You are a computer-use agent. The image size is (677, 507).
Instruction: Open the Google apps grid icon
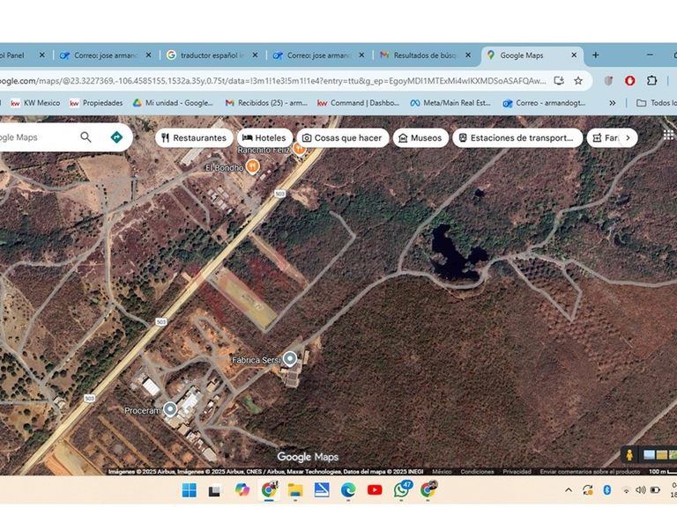pyautogui.click(x=668, y=135)
